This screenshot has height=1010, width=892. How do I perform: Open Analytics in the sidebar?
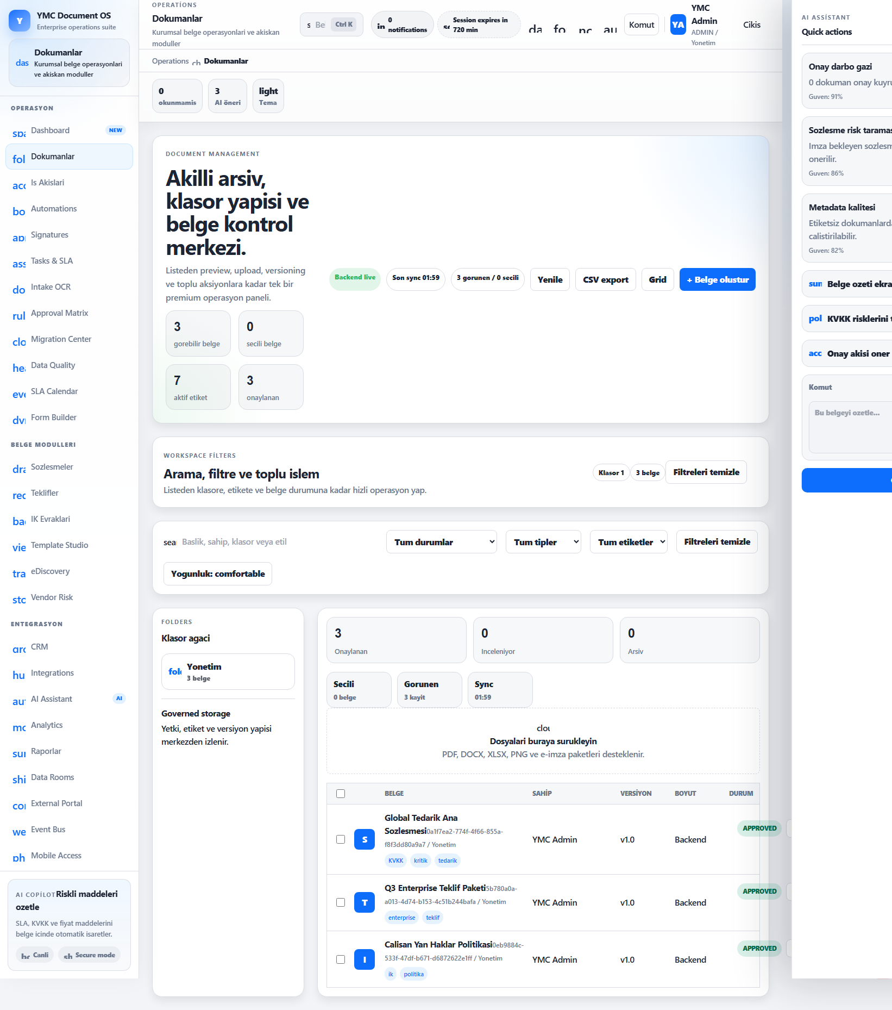69,725
